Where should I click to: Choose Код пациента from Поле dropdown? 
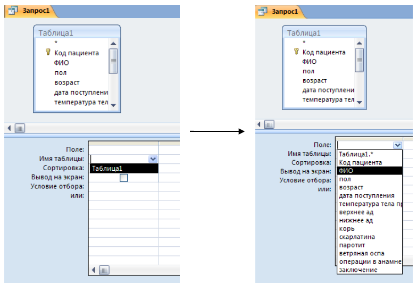click(x=370, y=163)
